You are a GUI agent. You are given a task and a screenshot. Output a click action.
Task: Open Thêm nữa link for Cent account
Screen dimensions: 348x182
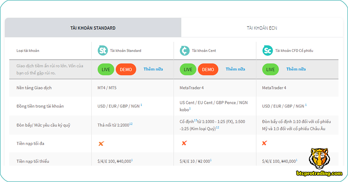[236, 69]
